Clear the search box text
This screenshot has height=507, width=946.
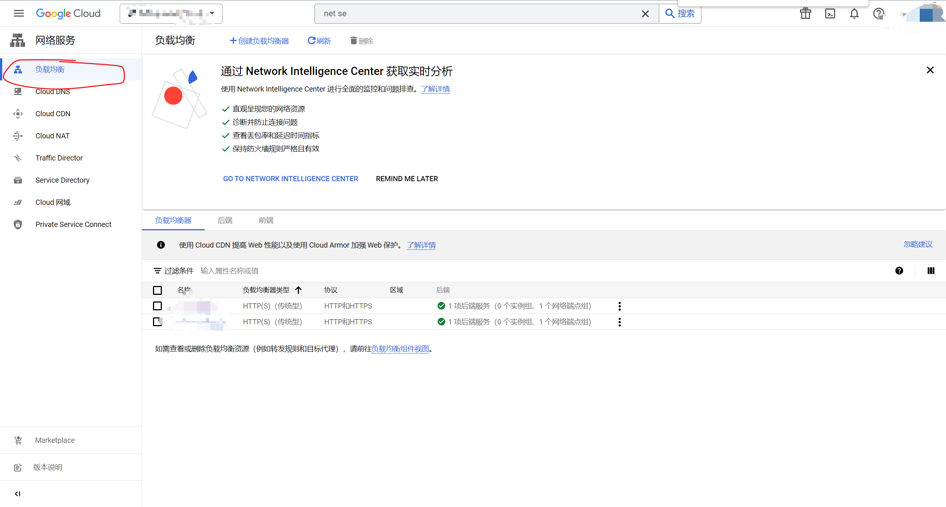[645, 14]
